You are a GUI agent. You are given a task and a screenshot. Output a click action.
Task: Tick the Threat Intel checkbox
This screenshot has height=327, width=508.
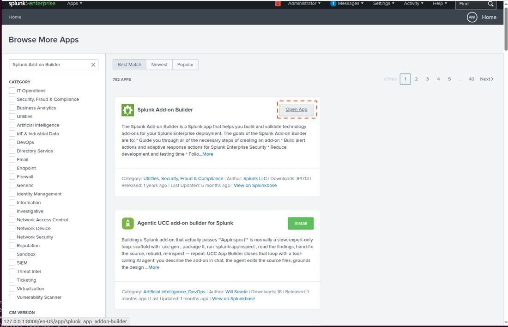[x=12, y=271]
